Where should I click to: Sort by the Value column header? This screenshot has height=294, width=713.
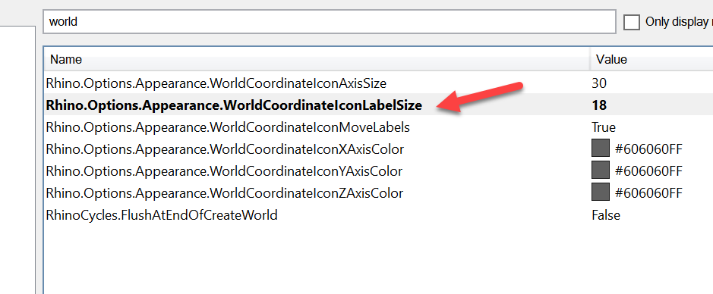pos(651,59)
